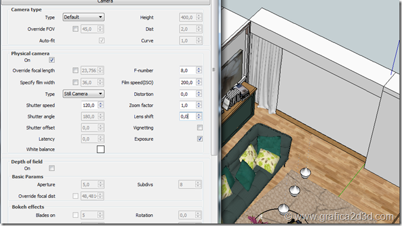Image resolution: width=402 pixels, height=226 pixels.
Task: Enable the Override focal dist checkbox
Action: pos(76,196)
